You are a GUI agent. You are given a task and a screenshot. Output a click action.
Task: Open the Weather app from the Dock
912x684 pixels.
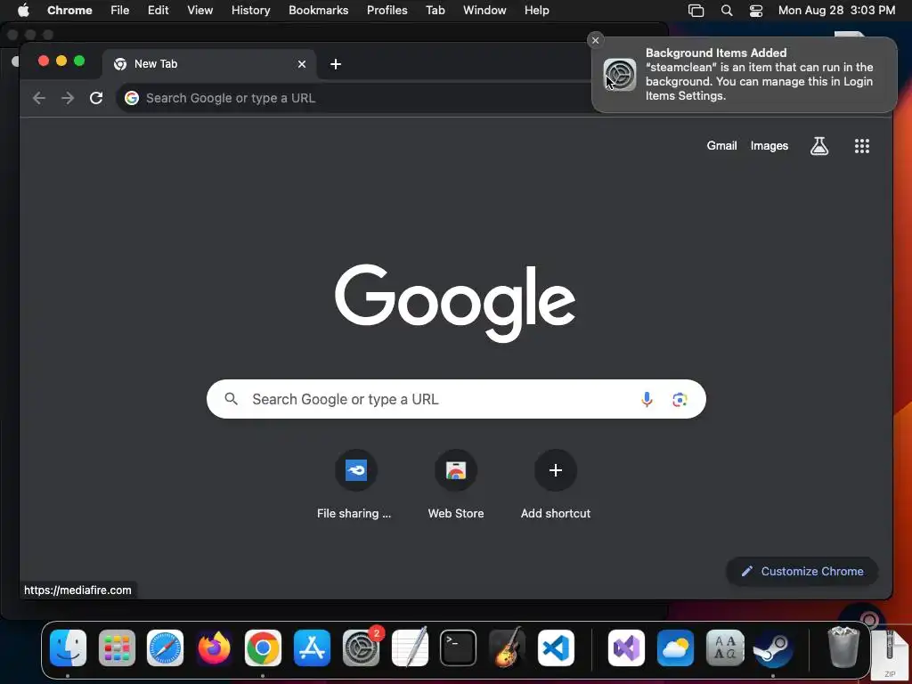[x=675, y=648]
